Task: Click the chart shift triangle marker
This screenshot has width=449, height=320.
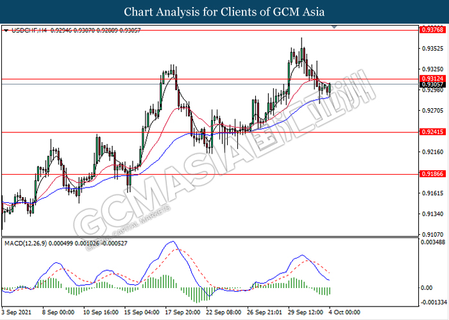Action: coord(334,27)
